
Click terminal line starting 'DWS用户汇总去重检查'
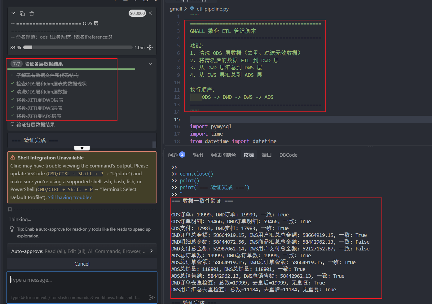[253, 290]
